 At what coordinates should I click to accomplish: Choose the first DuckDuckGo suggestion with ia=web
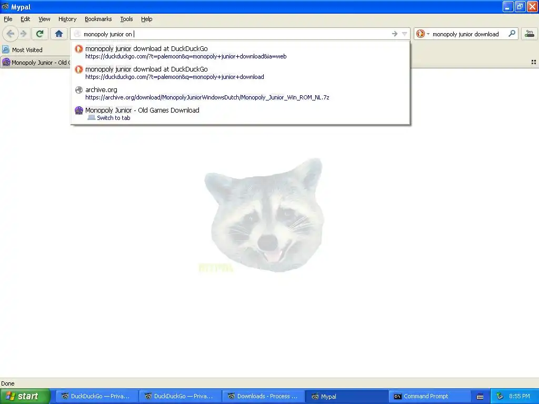[x=240, y=52]
